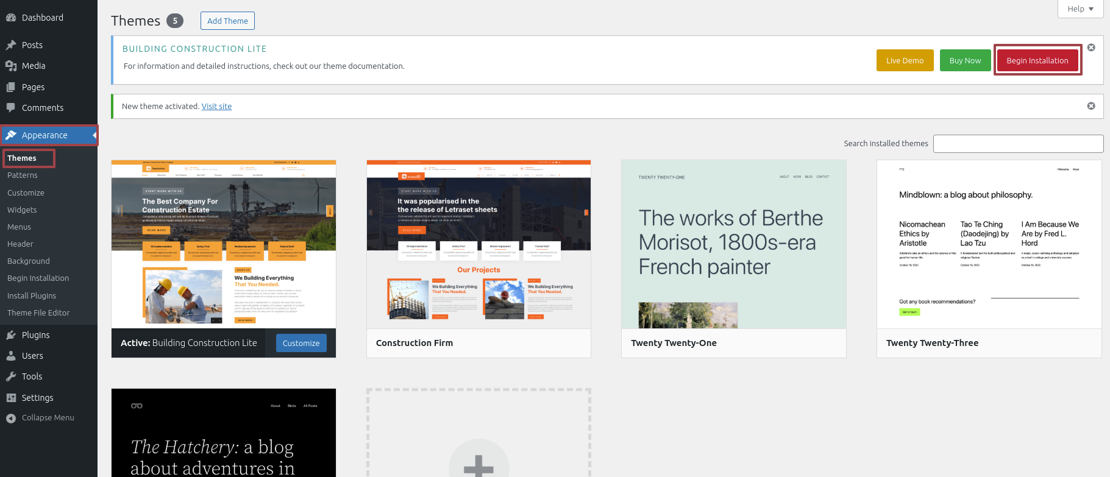The height and width of the screenshot is (477, 1110).
Task: Dismiss the New theme activated notice
Action: tap(1091, 106)
